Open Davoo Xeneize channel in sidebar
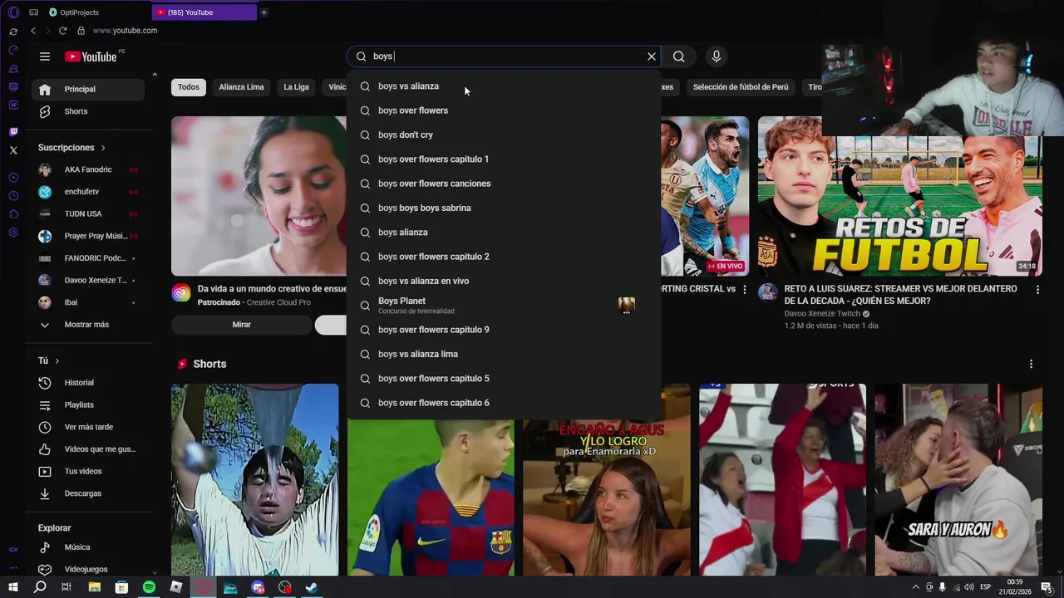This screenshot has height=598, width=1064. pyautogui.click(x=88, y=280)
